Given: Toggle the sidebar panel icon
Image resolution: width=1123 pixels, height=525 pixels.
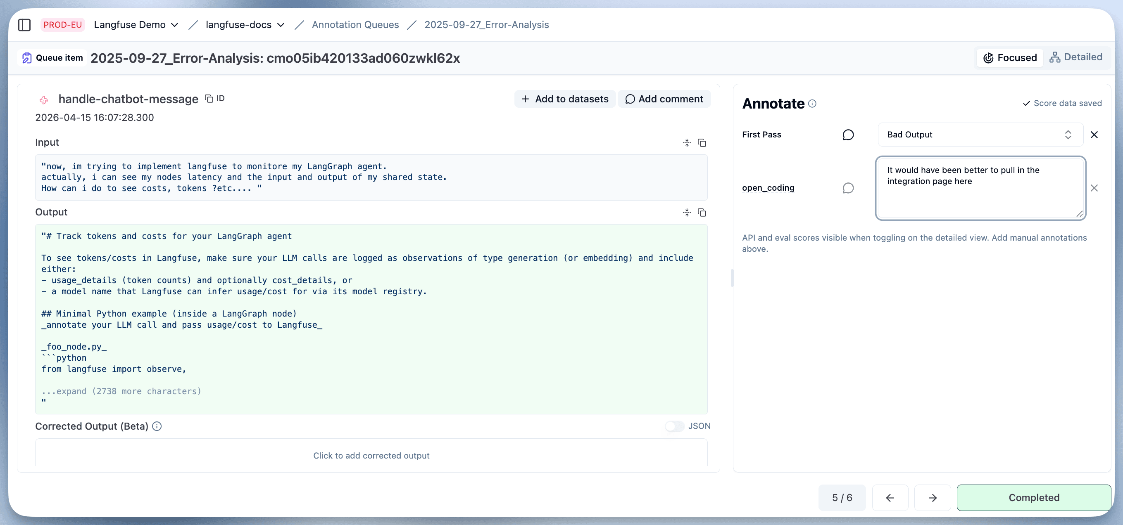Looking at the screenshot, I should point(24,25).
